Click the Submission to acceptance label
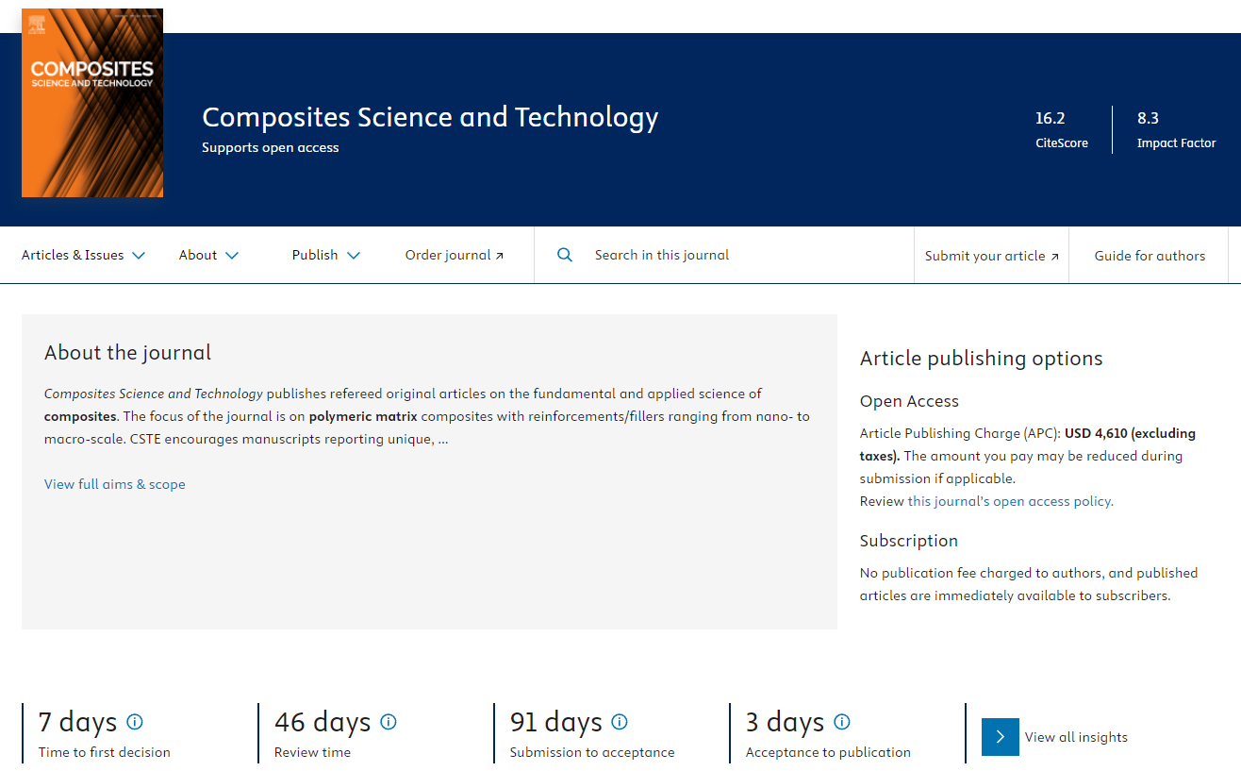Screen dimensions: 1241x771 pyautogui.click(x=592, y=752)
